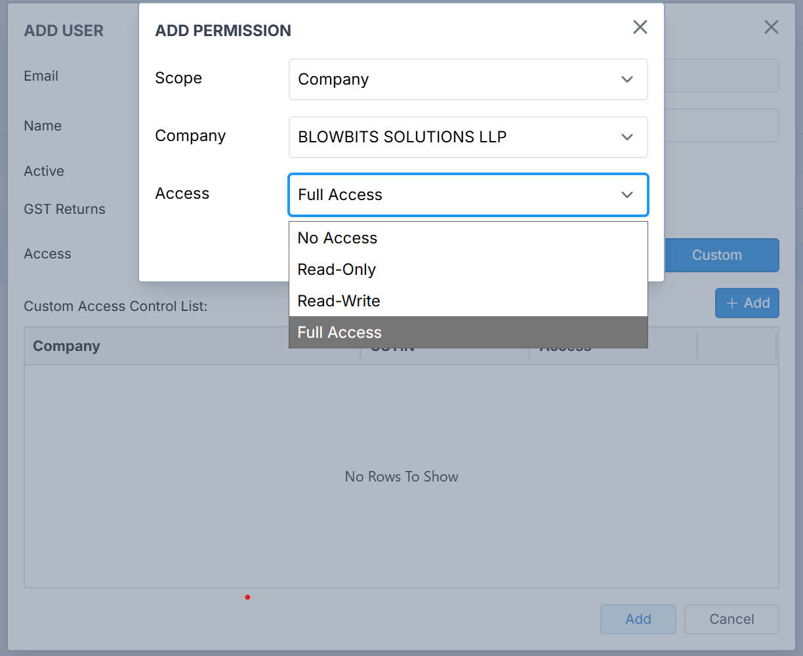Close the Add Permission dialog

tap(640, 27)
